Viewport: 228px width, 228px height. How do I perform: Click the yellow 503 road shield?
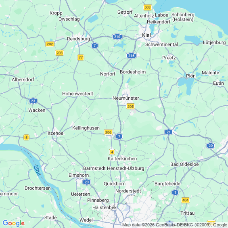(x=147, y=7)
